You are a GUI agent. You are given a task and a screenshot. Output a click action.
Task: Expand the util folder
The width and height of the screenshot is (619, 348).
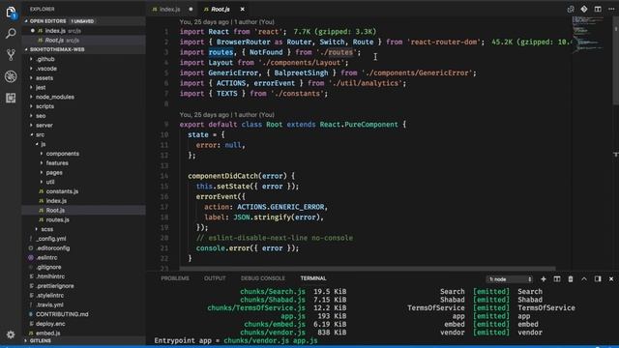click(x=50, y=182)
